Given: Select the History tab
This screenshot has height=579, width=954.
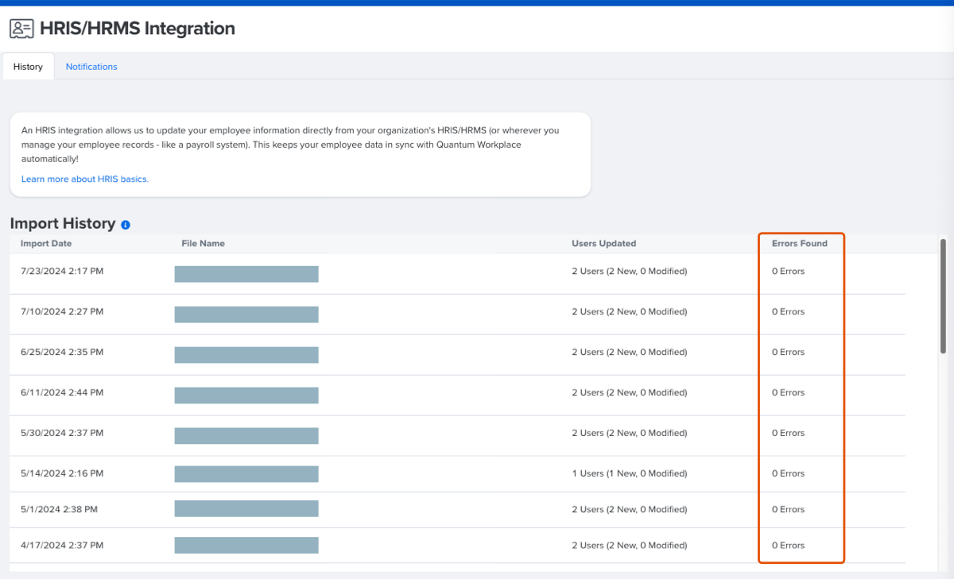Looking at the screenshot, I should (x=28, y=66).
